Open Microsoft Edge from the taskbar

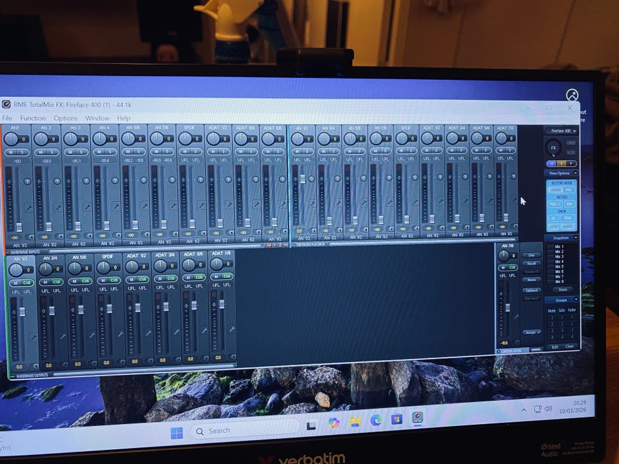[x=376, y=420]
